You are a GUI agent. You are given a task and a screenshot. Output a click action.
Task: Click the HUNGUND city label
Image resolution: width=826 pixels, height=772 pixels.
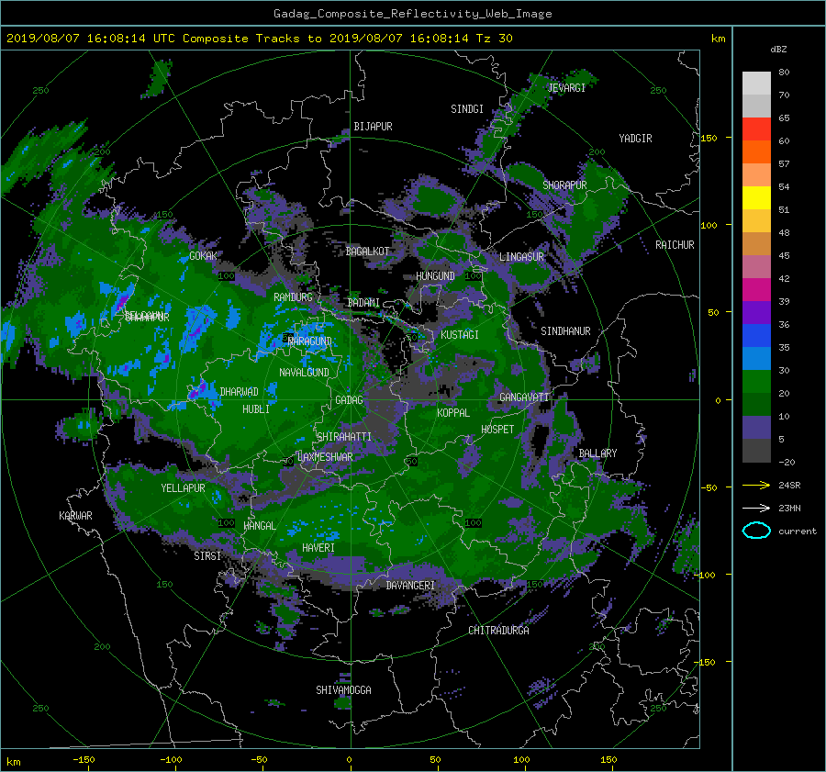(435, 276)
